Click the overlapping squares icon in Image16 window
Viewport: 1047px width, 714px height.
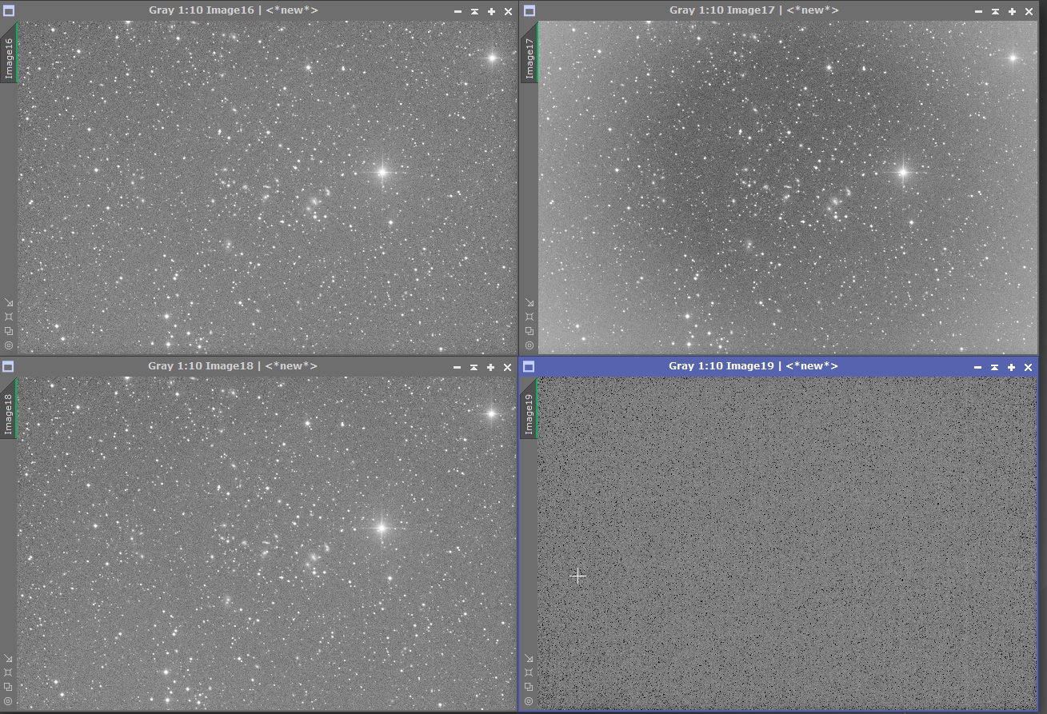(9, 331)
